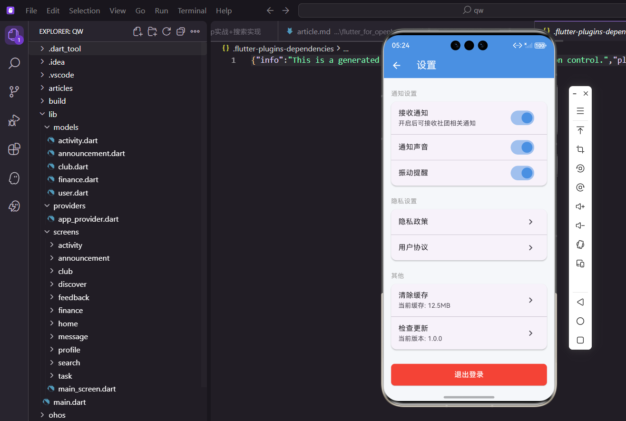Turn off 振动提醒 vibration toggle
This screenshot has width=626, height=421.
[x=522, y=173]
